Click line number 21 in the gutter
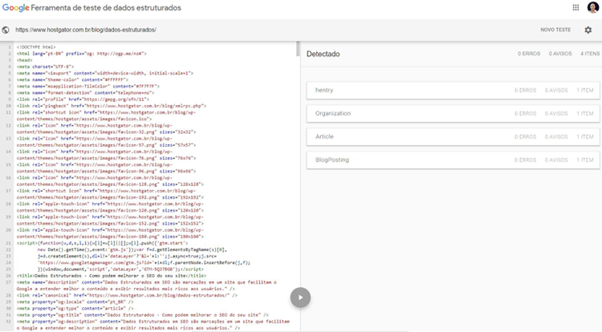The height and width of the screenshot is (332, 602). pyautogui.click(x=8, y=243)
